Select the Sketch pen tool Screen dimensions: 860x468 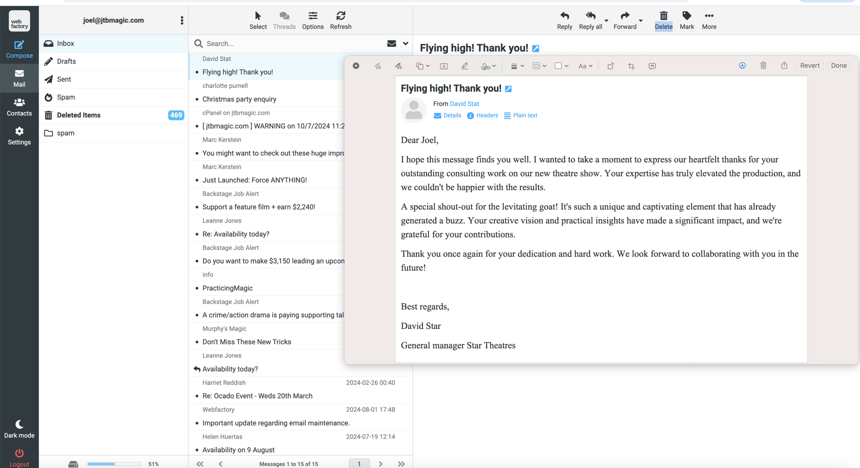tap(377, 66)
